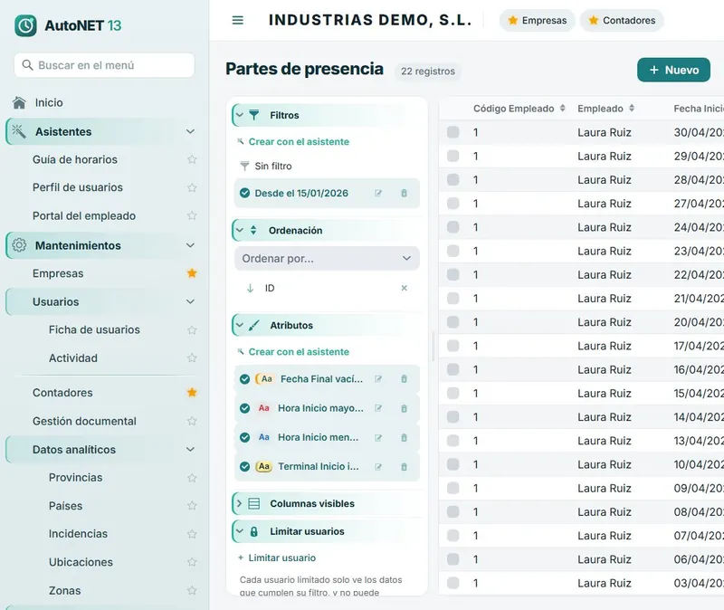Delete the Fecha Final vací... attribute
Image resolution: width=724 pixels, height=610 pixels.
(404, 379)
